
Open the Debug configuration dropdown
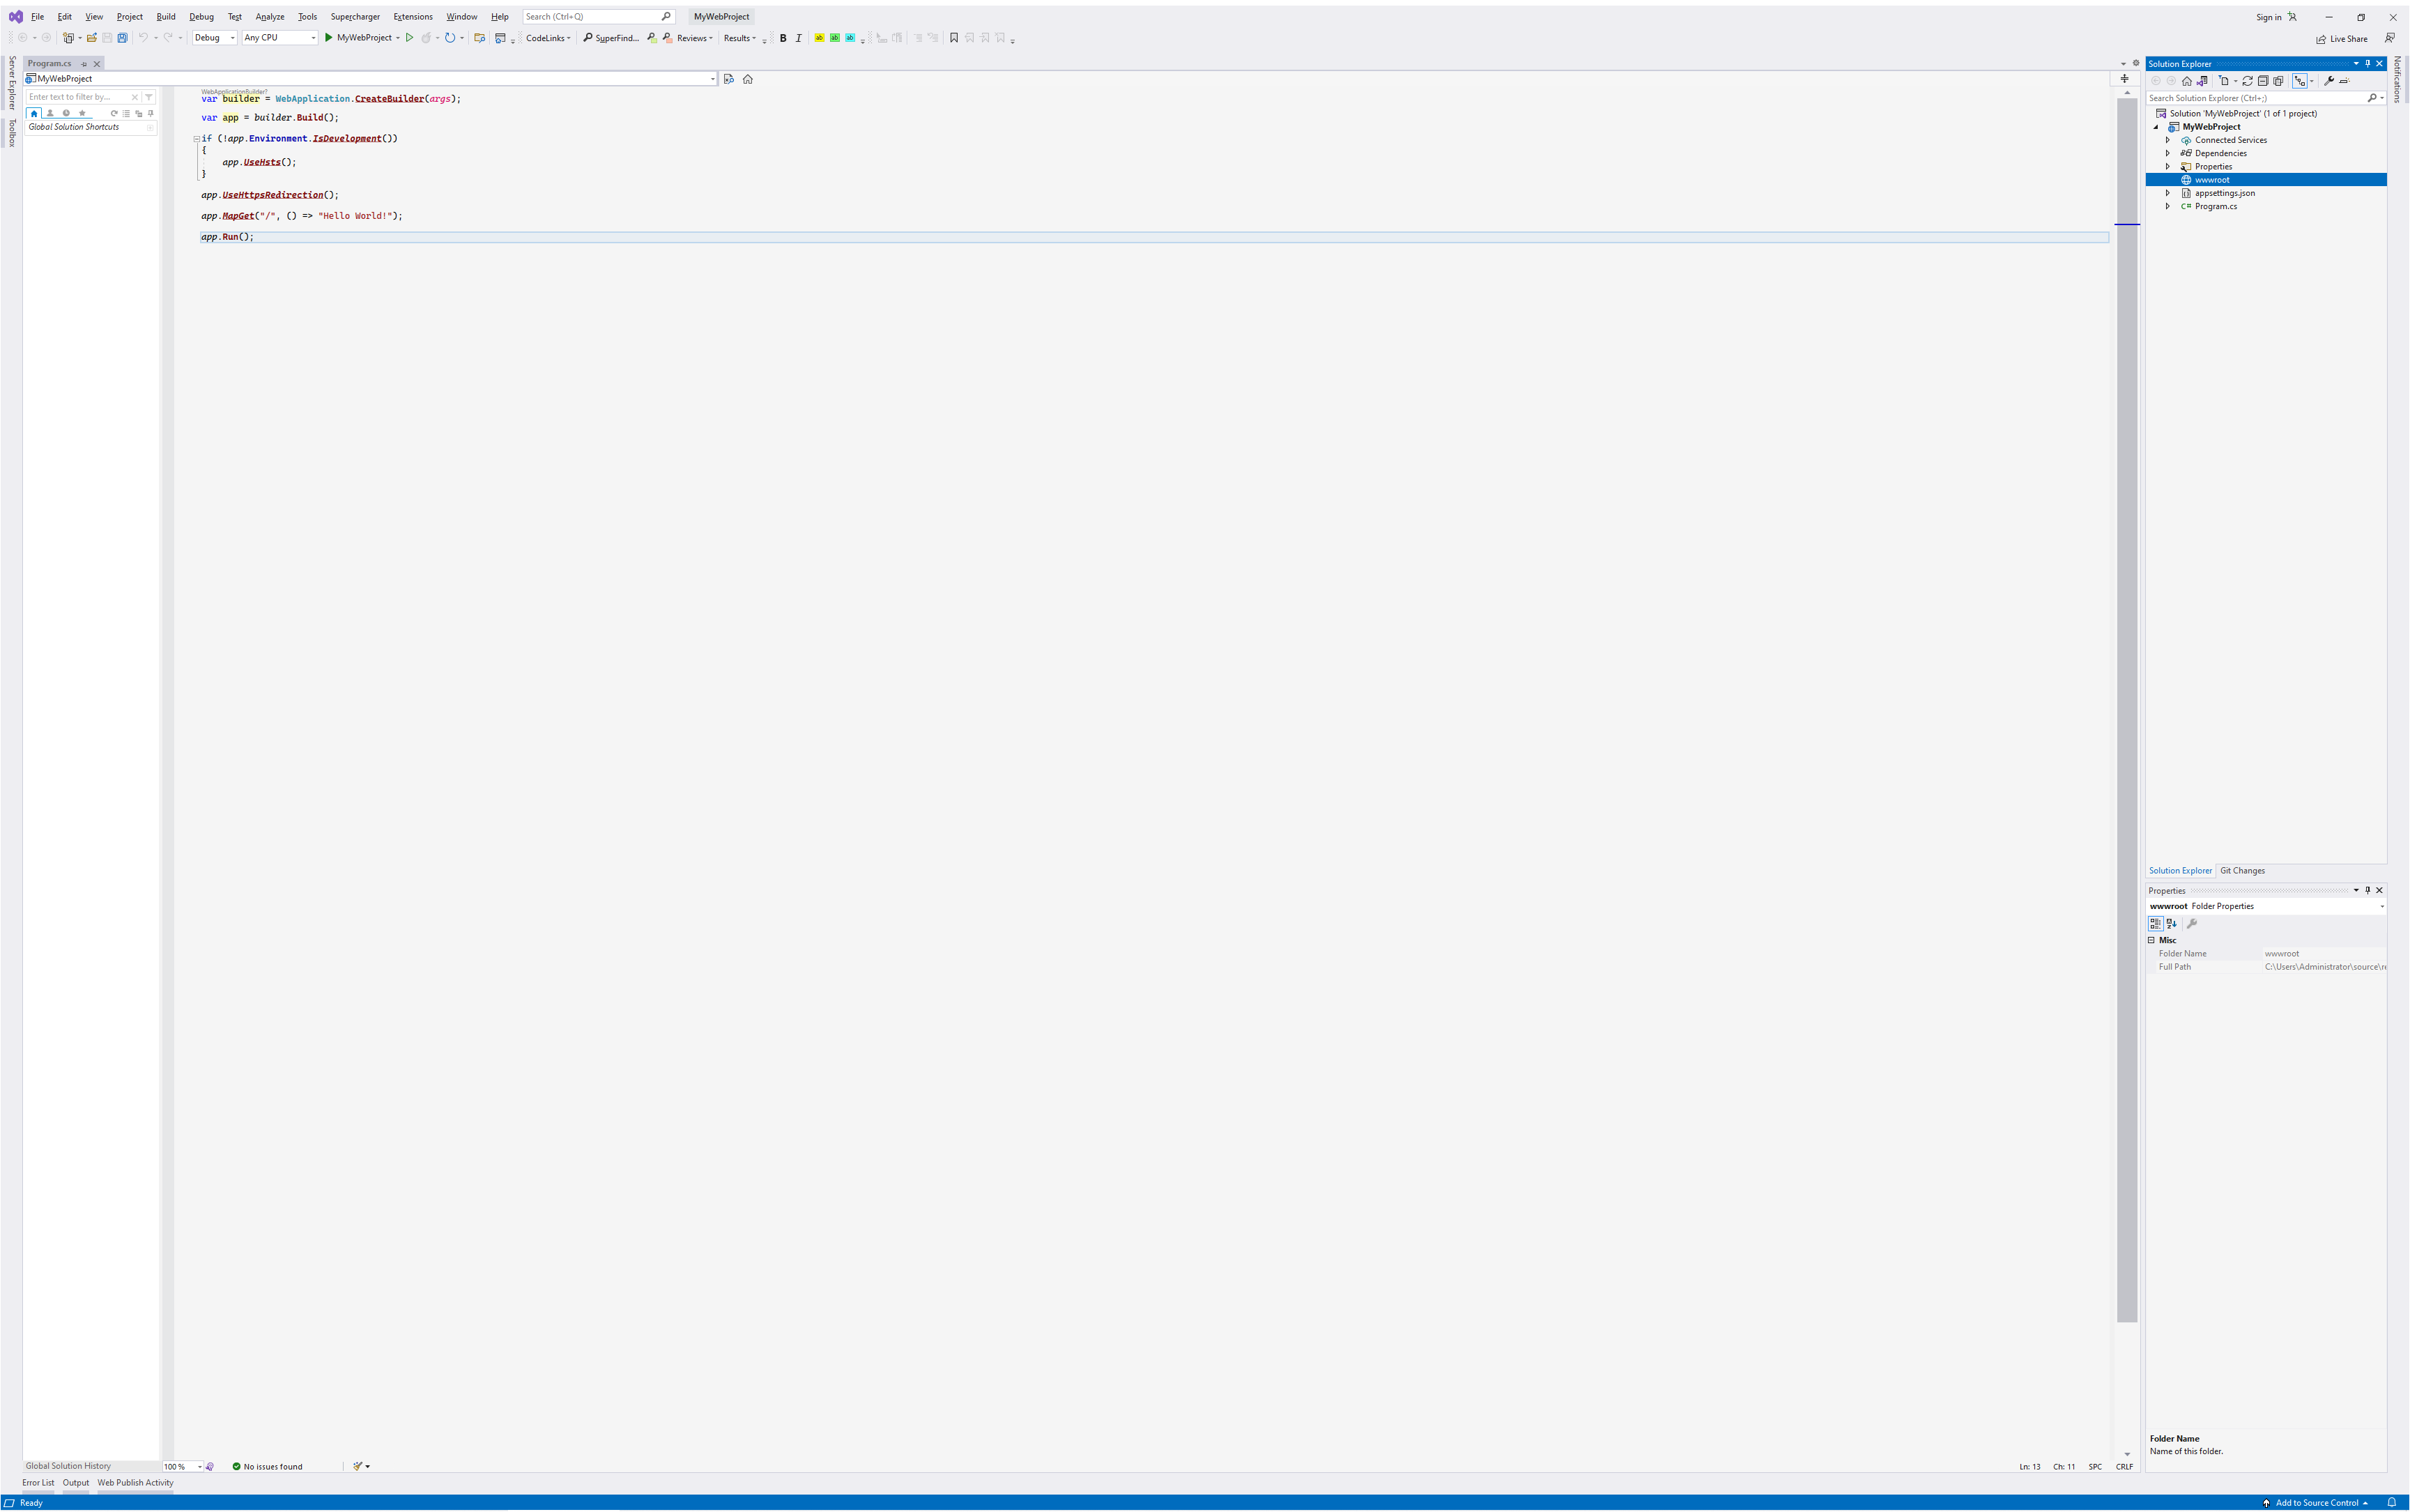point(214,38)
